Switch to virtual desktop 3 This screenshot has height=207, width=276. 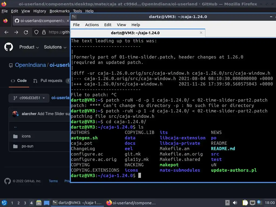[25, 203]
